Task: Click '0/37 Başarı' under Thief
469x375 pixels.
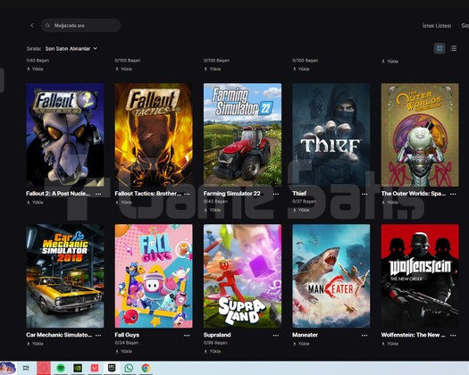Action: point(304,202)
